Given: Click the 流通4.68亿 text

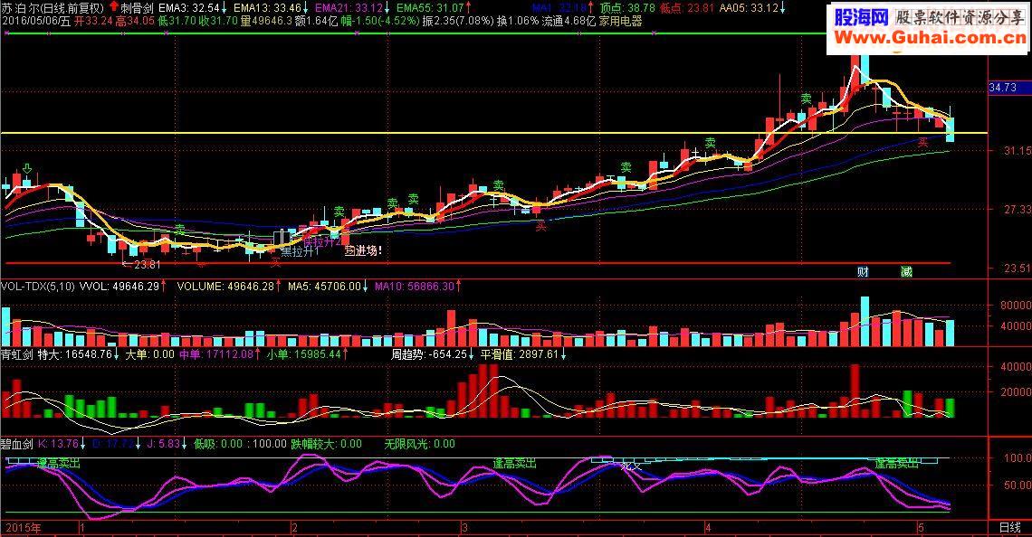Looking at the screenshot, I should (x=569, y=21).
